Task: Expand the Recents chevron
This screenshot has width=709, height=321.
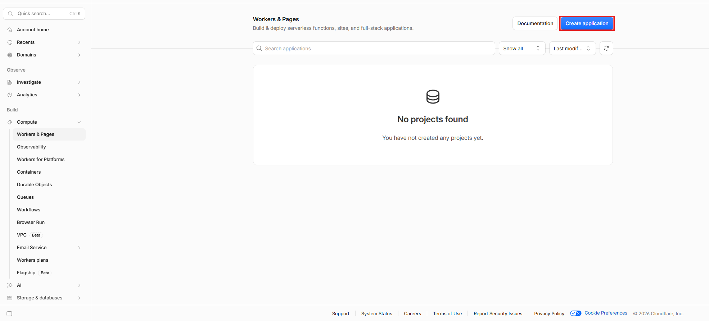Action: coord(79,42)
